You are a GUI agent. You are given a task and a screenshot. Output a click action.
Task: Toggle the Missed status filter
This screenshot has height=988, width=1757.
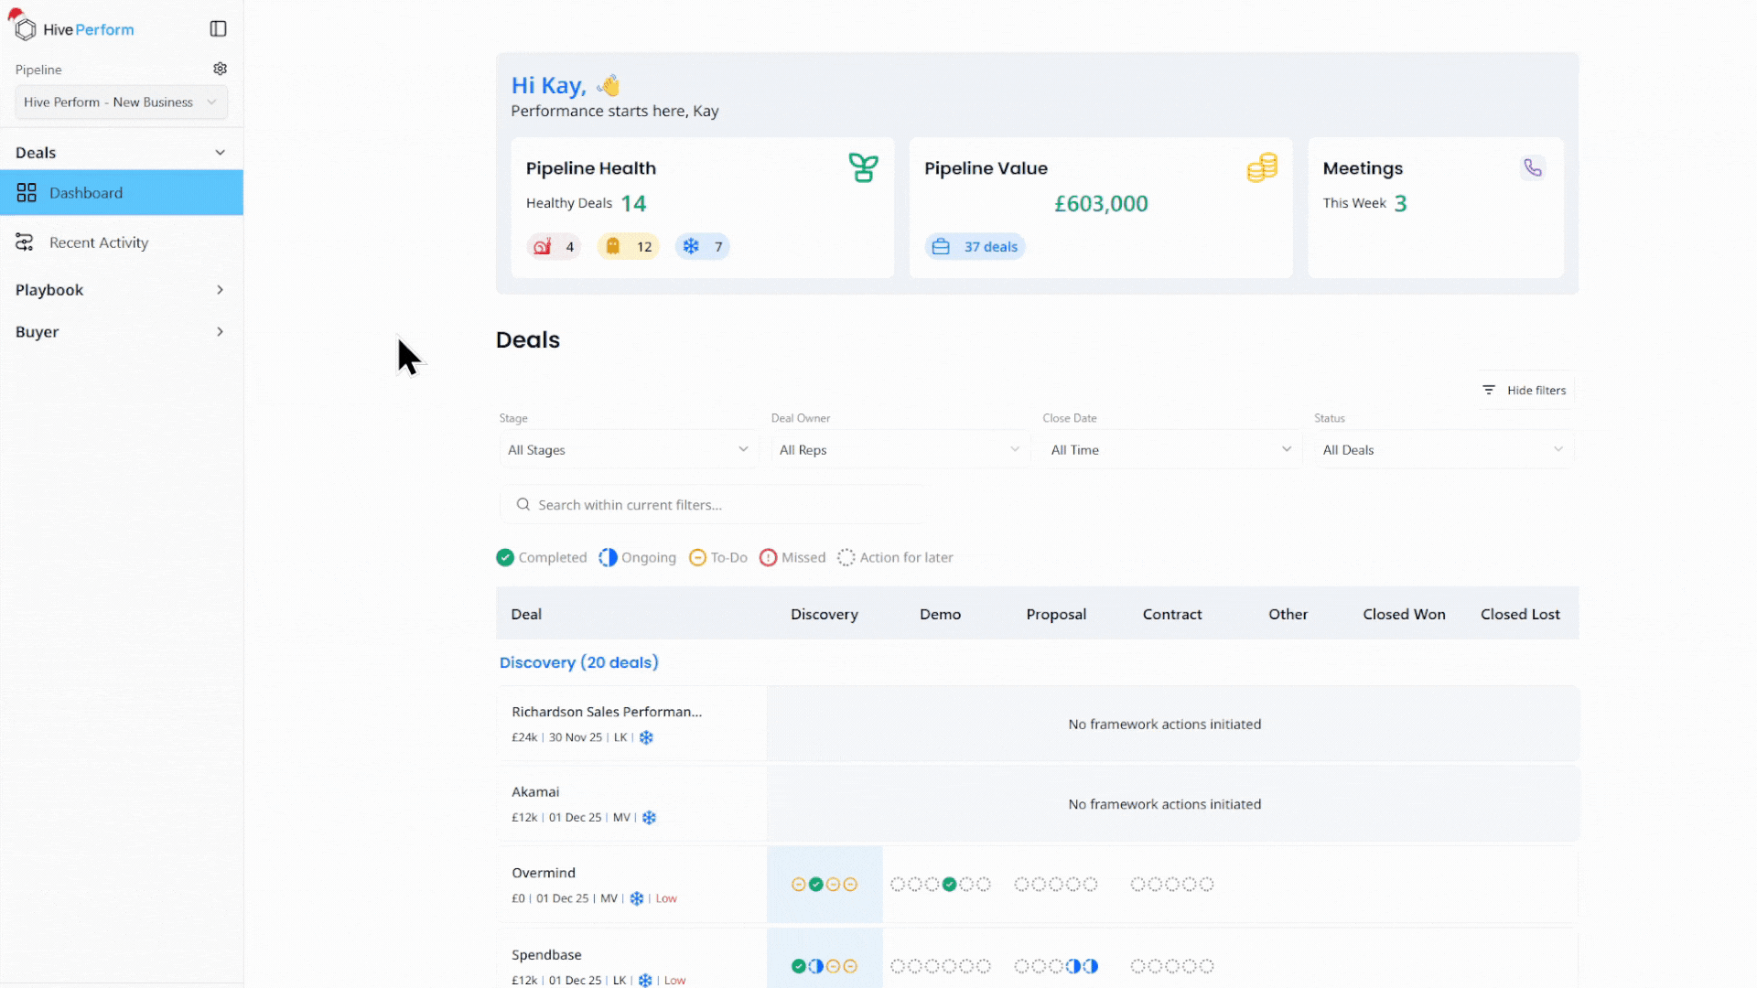click(x=792, y=557)
